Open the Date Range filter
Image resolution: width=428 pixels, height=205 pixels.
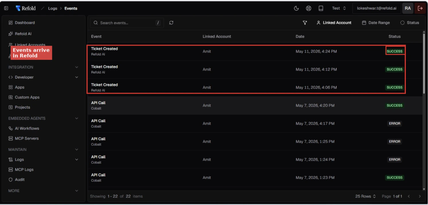point(376,23)
